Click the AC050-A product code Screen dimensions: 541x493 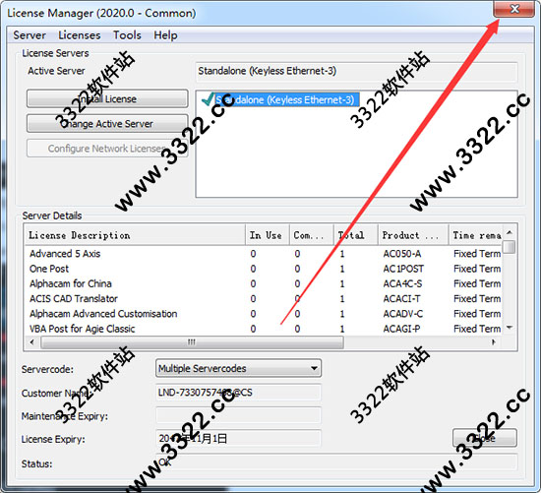(402, 254)
